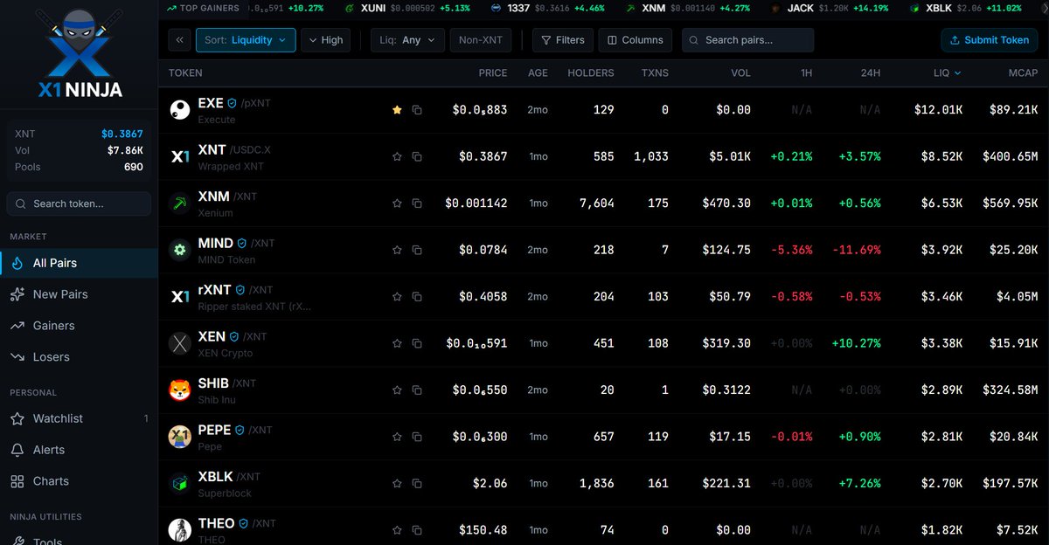Image resolution: width=1049 pixels, height=545 pixels.
Task: Unstar EXE from the watchlist
Action: (397, 110)
